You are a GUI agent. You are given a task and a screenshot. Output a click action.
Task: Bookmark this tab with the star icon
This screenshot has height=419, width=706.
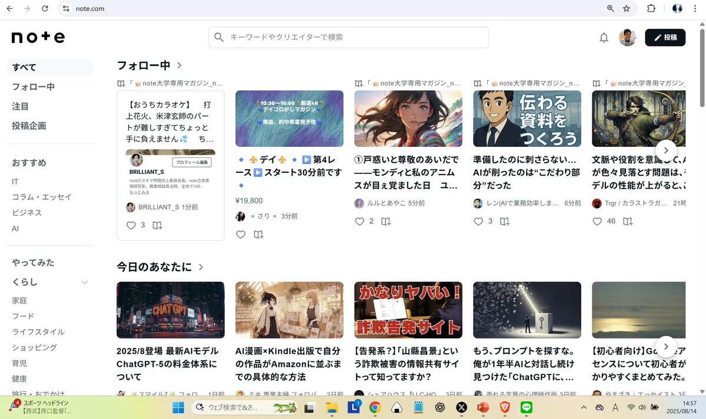pyautogui.click(x=627, y=9)
